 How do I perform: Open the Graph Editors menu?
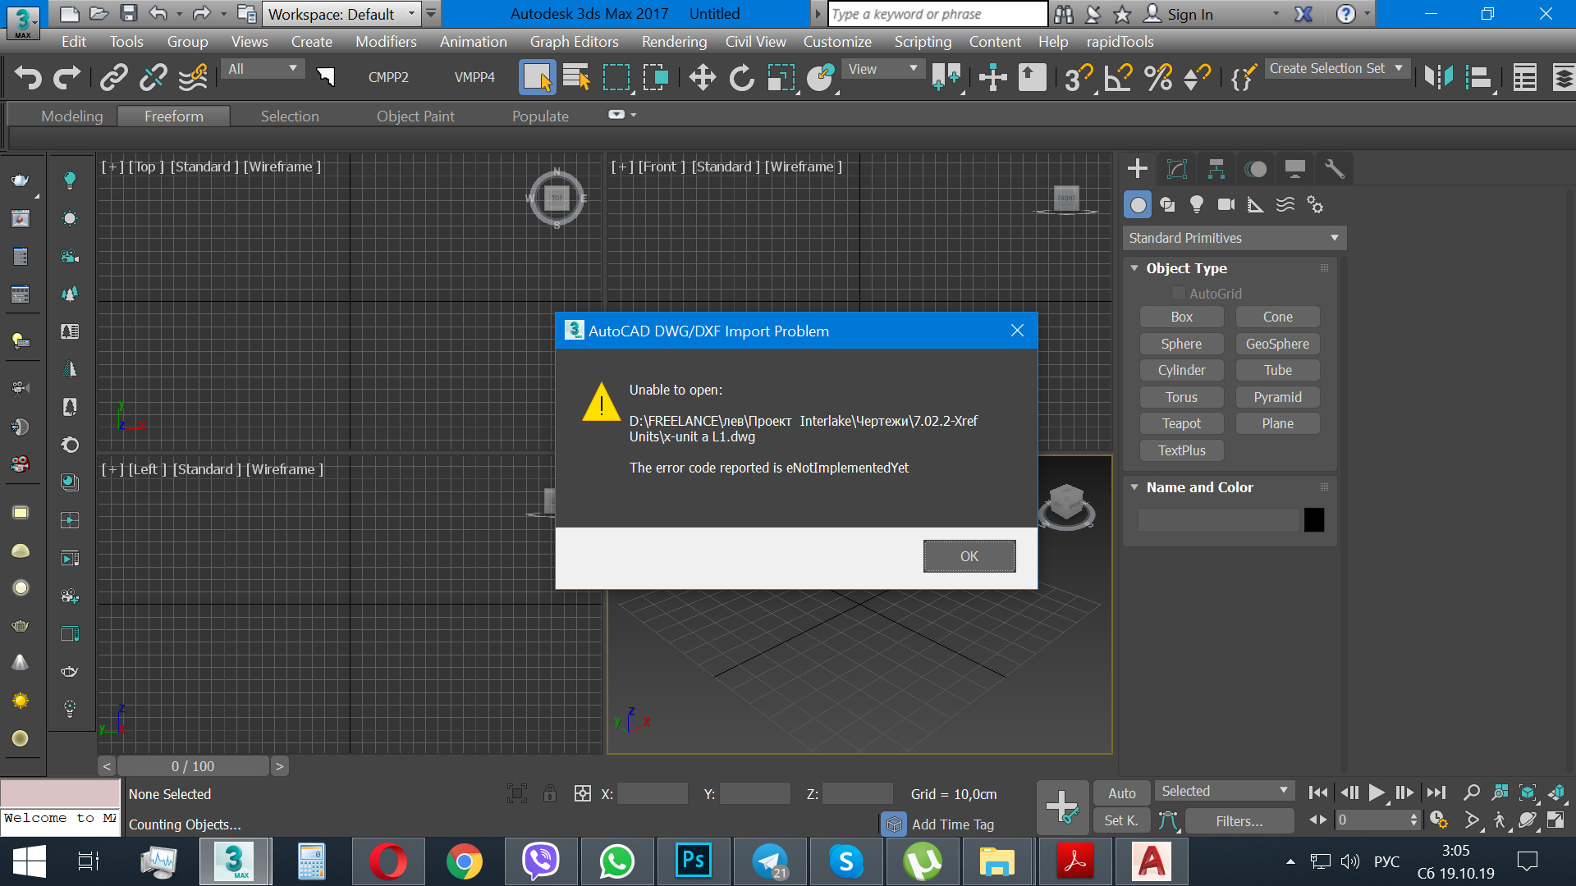[x=574, y=42]
